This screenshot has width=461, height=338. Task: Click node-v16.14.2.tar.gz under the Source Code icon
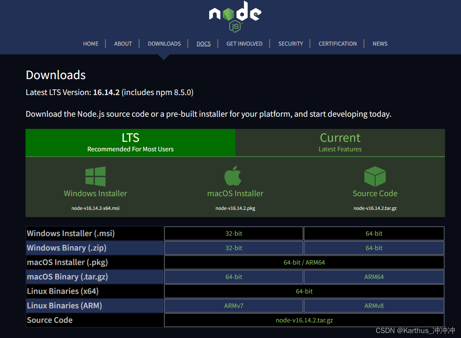[375, 208]
